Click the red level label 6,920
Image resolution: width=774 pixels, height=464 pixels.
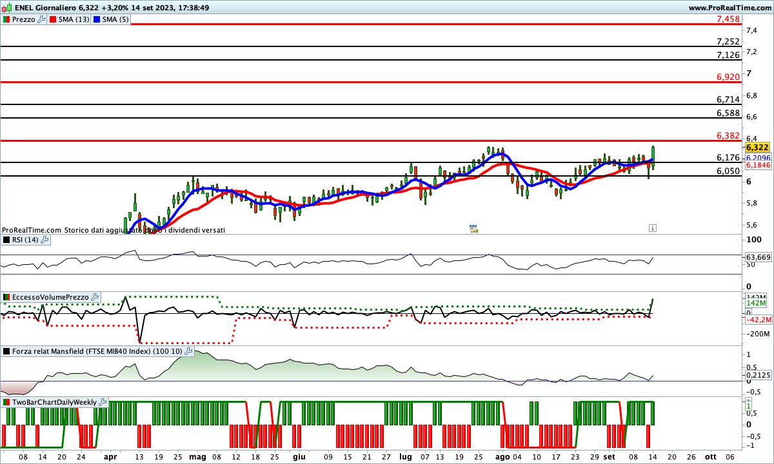coord(728,77)
